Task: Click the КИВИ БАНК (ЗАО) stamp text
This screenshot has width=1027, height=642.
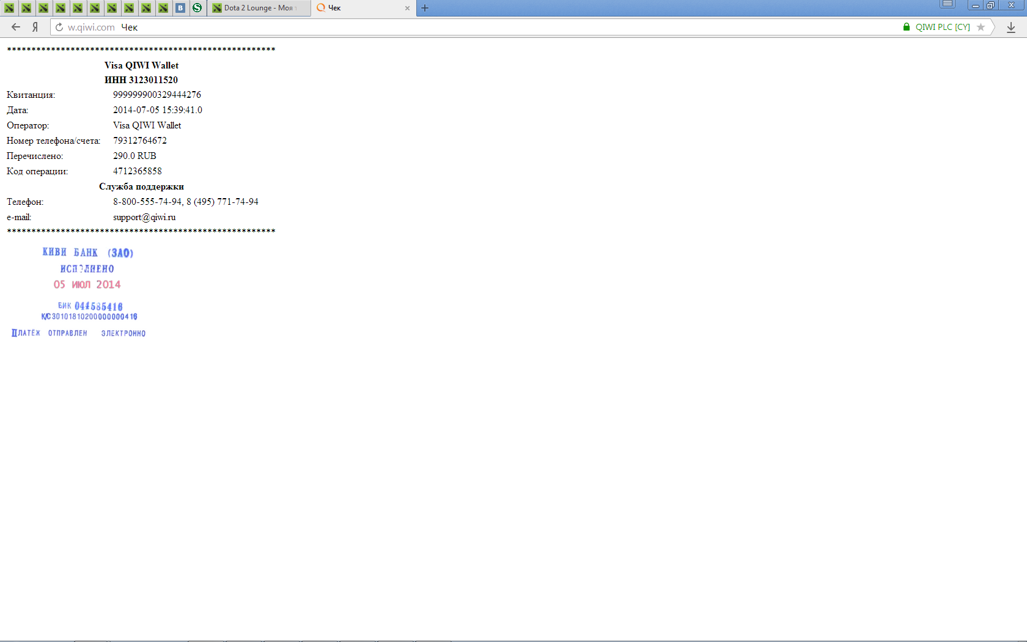Action: click(x=88, y=253)
